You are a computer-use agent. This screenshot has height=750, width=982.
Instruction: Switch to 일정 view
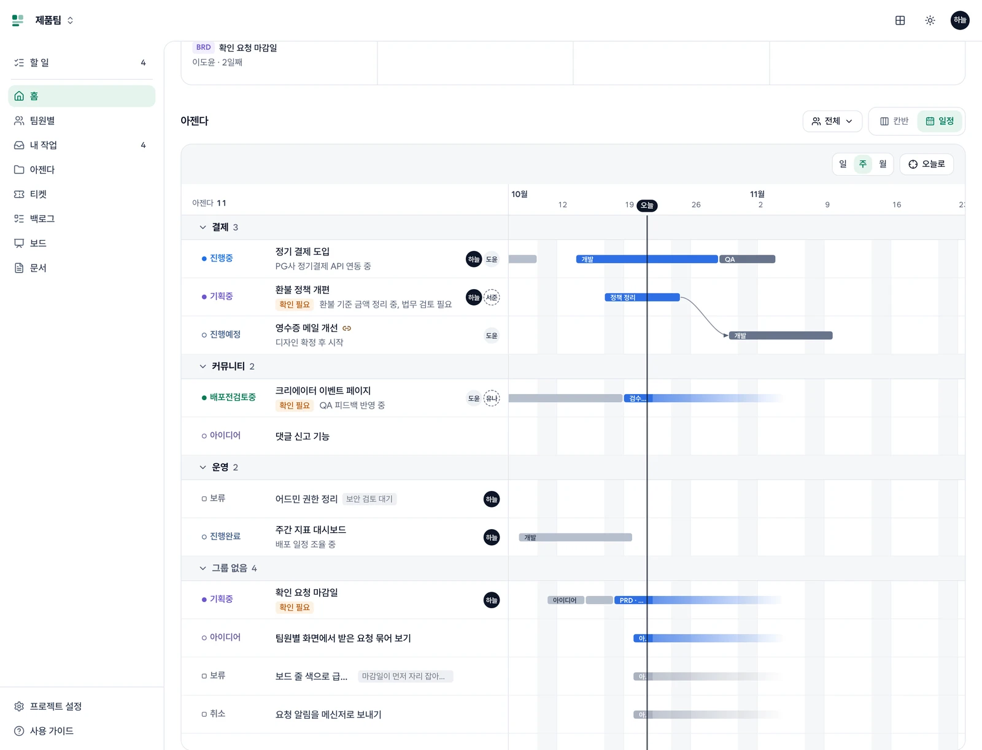pyautogui.click(x=940, y=121)
